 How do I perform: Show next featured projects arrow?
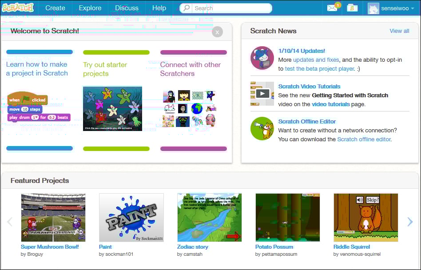[410, 222]
